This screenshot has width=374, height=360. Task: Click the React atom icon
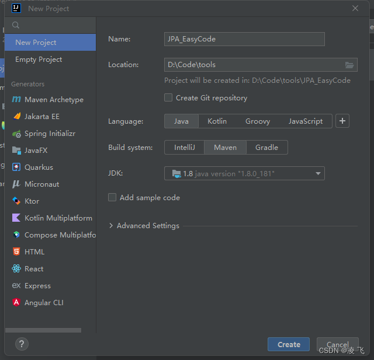click(16, 268)
